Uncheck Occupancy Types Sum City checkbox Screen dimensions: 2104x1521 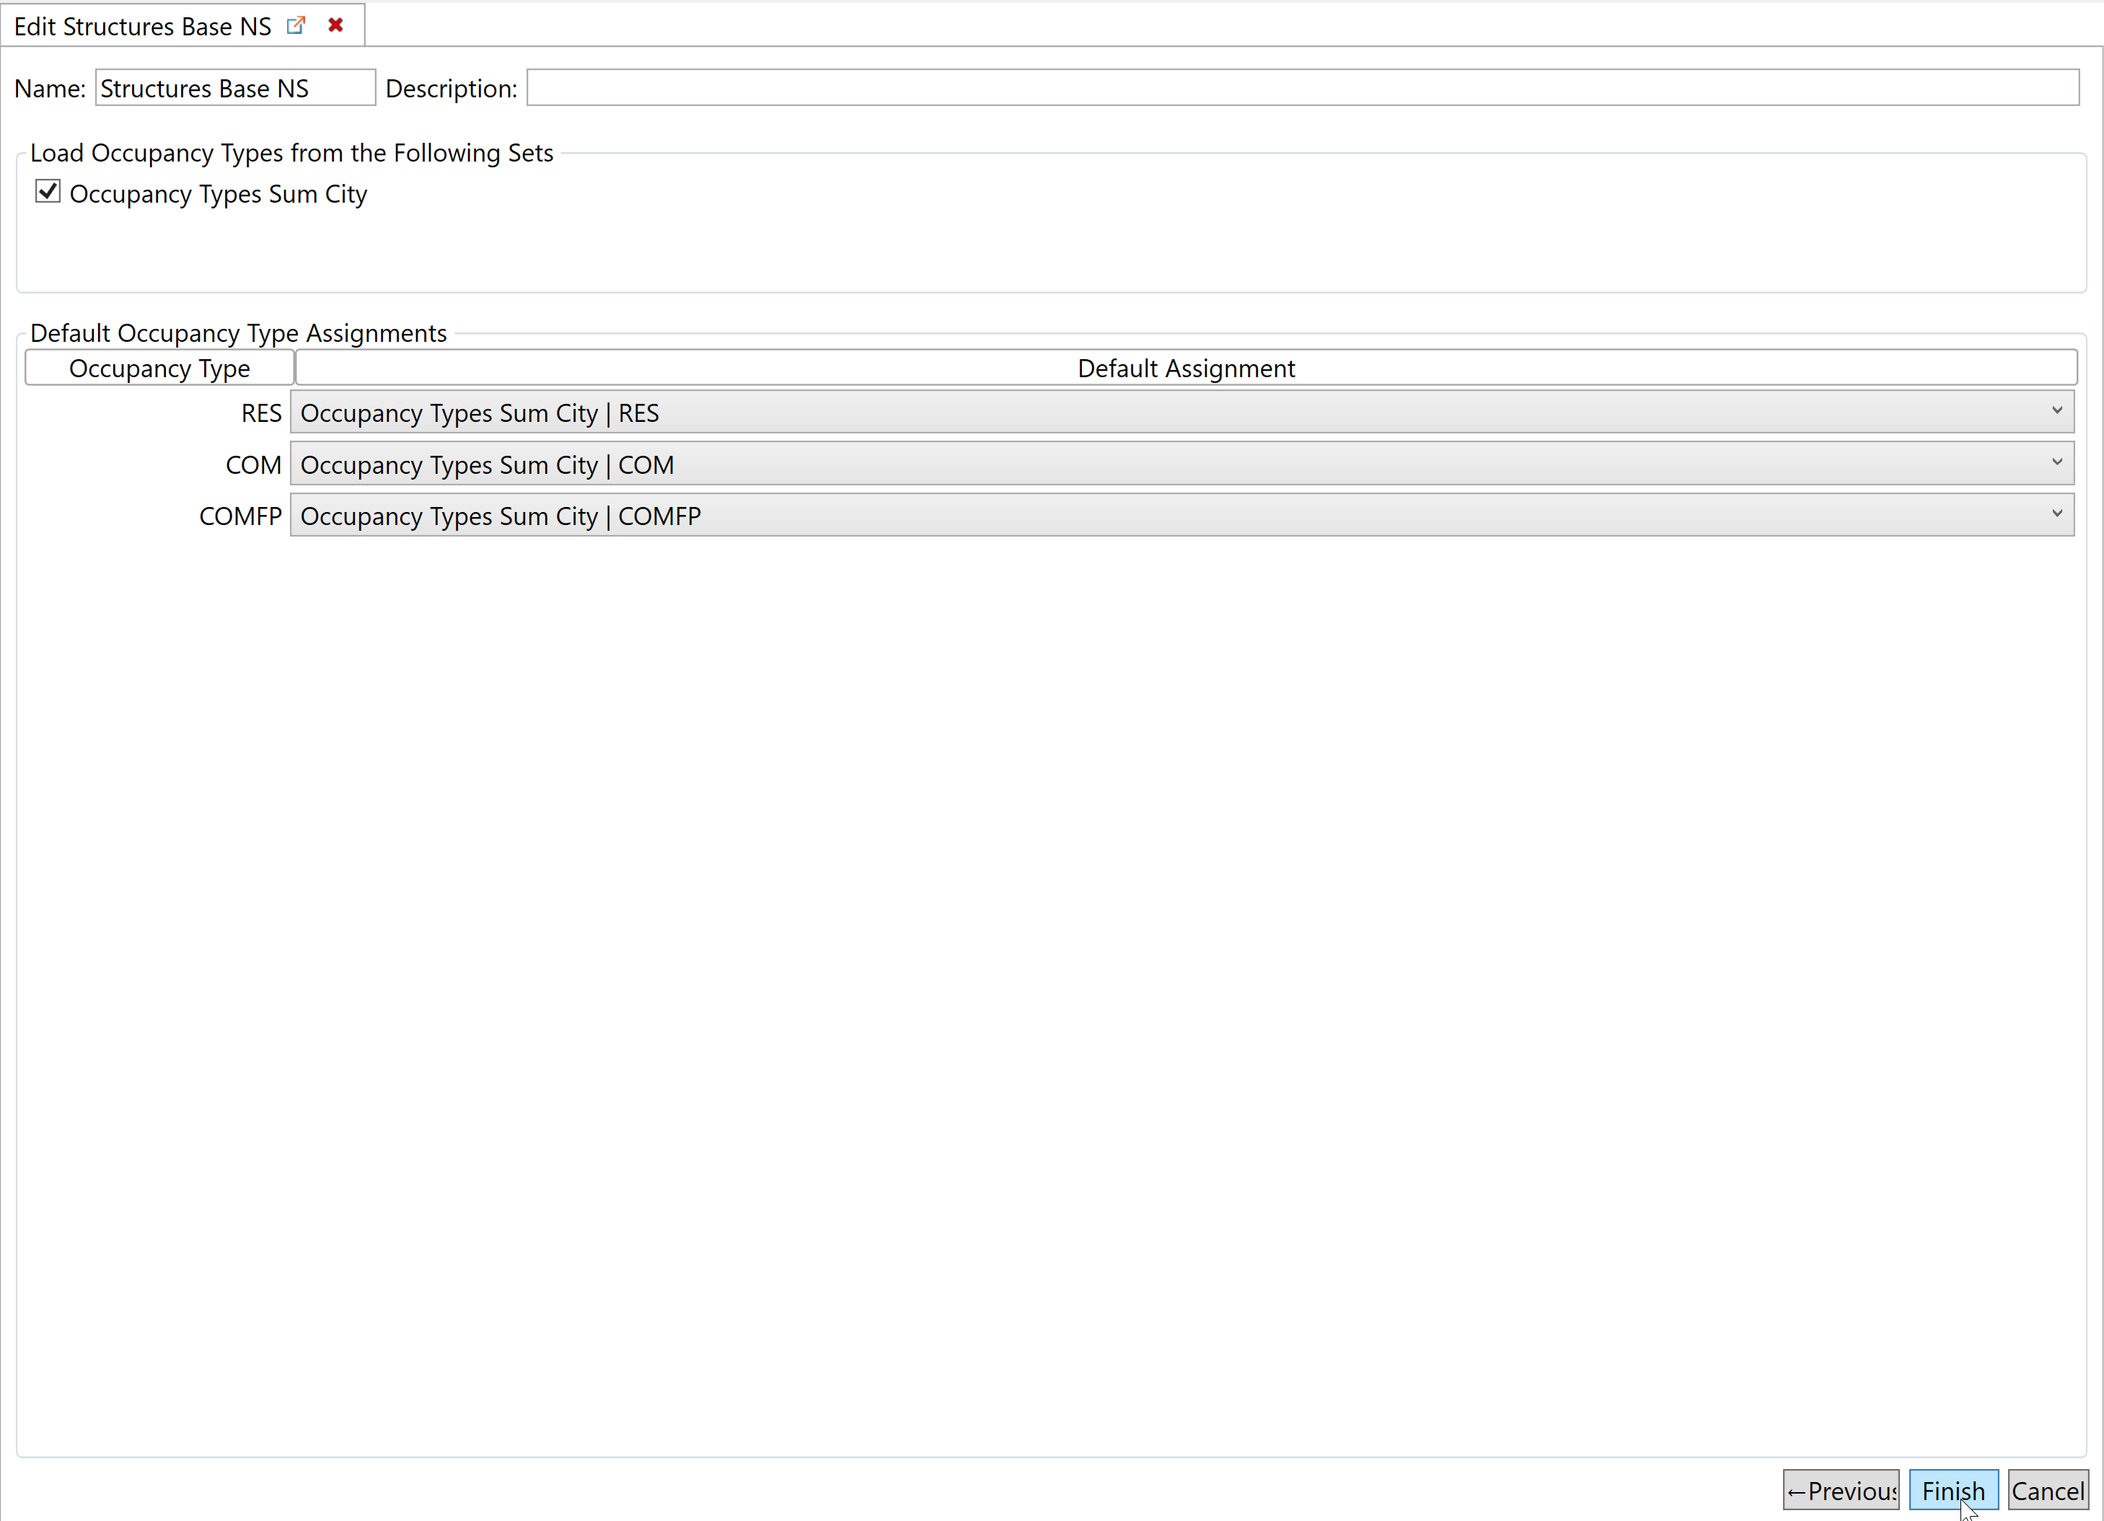coord(48,192)
